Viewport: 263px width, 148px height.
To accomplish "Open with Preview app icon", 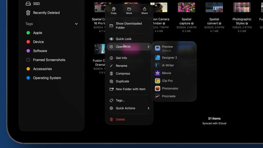I will (x=158, y=48).
